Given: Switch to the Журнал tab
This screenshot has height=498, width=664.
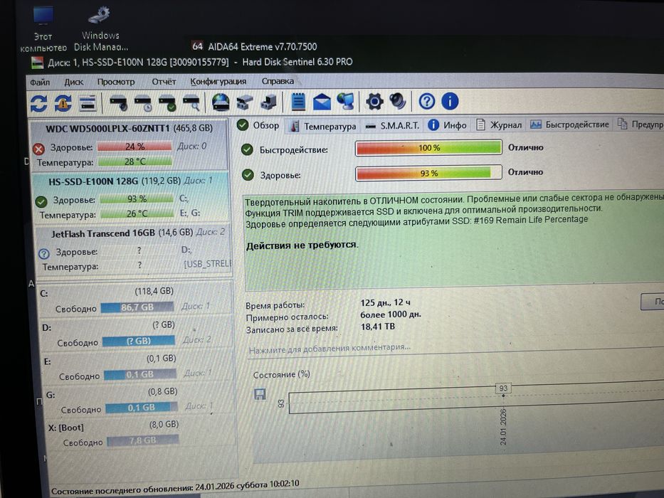Looking at the screenshot, I should tap(499, 125).
